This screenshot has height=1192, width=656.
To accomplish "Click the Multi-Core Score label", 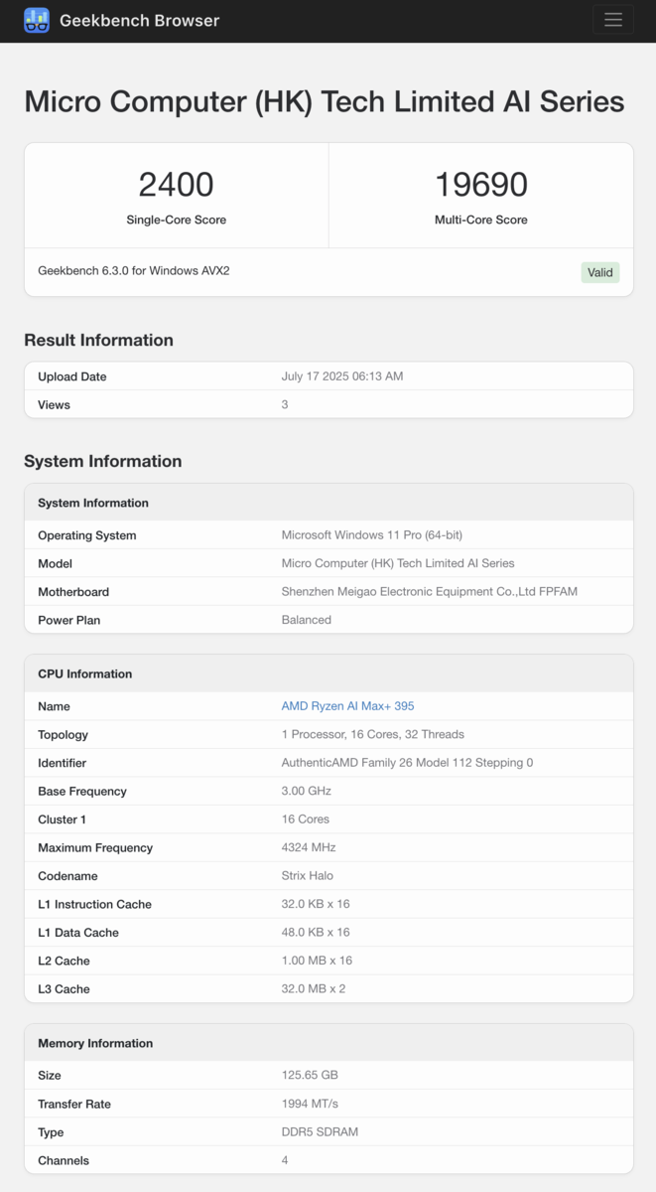I will 481,220.
